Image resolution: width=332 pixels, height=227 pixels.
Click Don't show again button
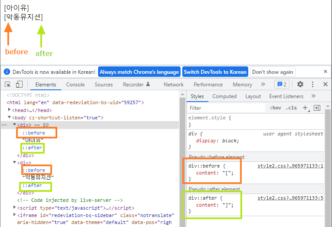coord(273,72)
